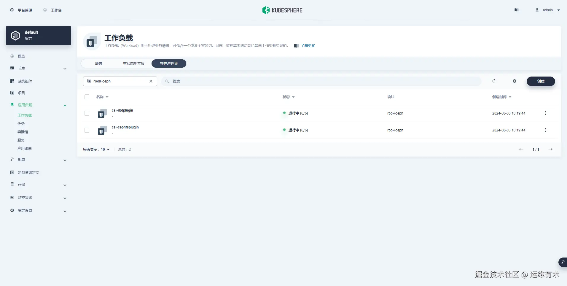567x286 pixels.
Task: Expand the 节点 menu chevron
Action: pyautogui.click(x=65, y=69)
